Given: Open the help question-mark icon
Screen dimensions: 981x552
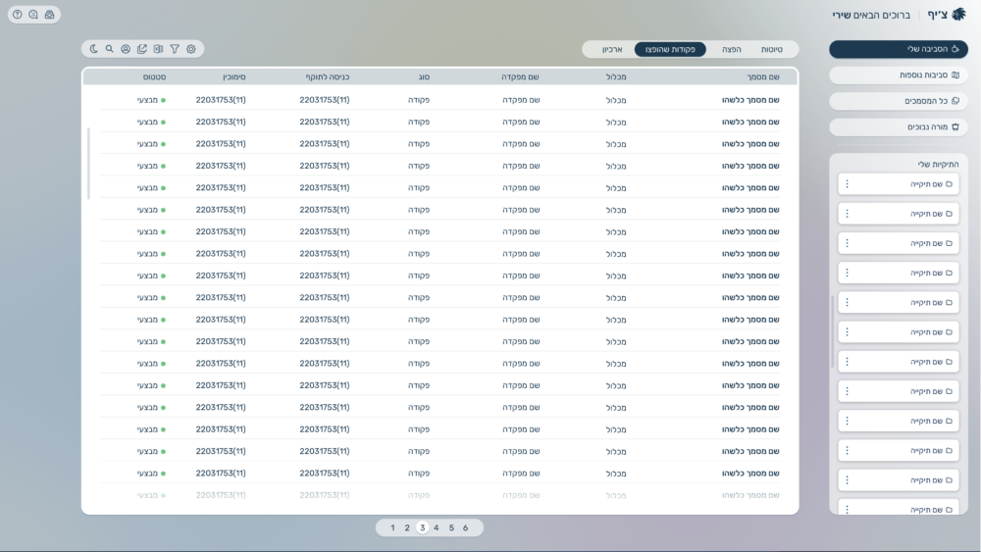Looking at the screenshot, I should (x=18, y=15).
